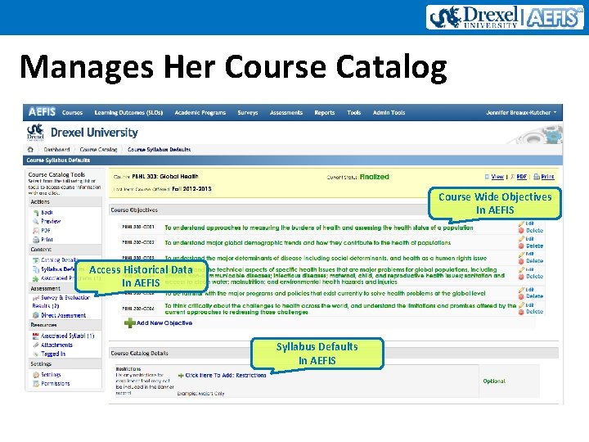Edit the 'technical aspects of specific health issues' objective
The height and width of the screenshot is (442, 589).
pos(529,269)
